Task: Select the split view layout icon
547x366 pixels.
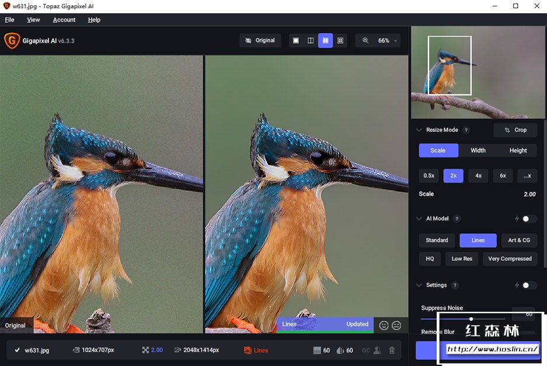Action: click(311, 41)
